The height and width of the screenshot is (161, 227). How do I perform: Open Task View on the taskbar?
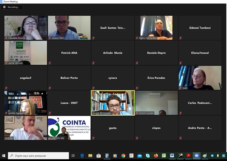[x=73, y=156]
